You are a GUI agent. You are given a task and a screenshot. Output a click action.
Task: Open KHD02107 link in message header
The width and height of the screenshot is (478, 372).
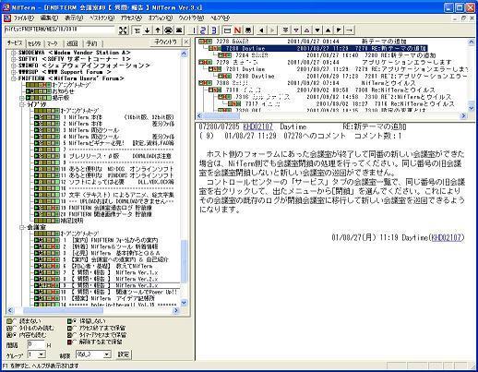click(x=258, y=126)
